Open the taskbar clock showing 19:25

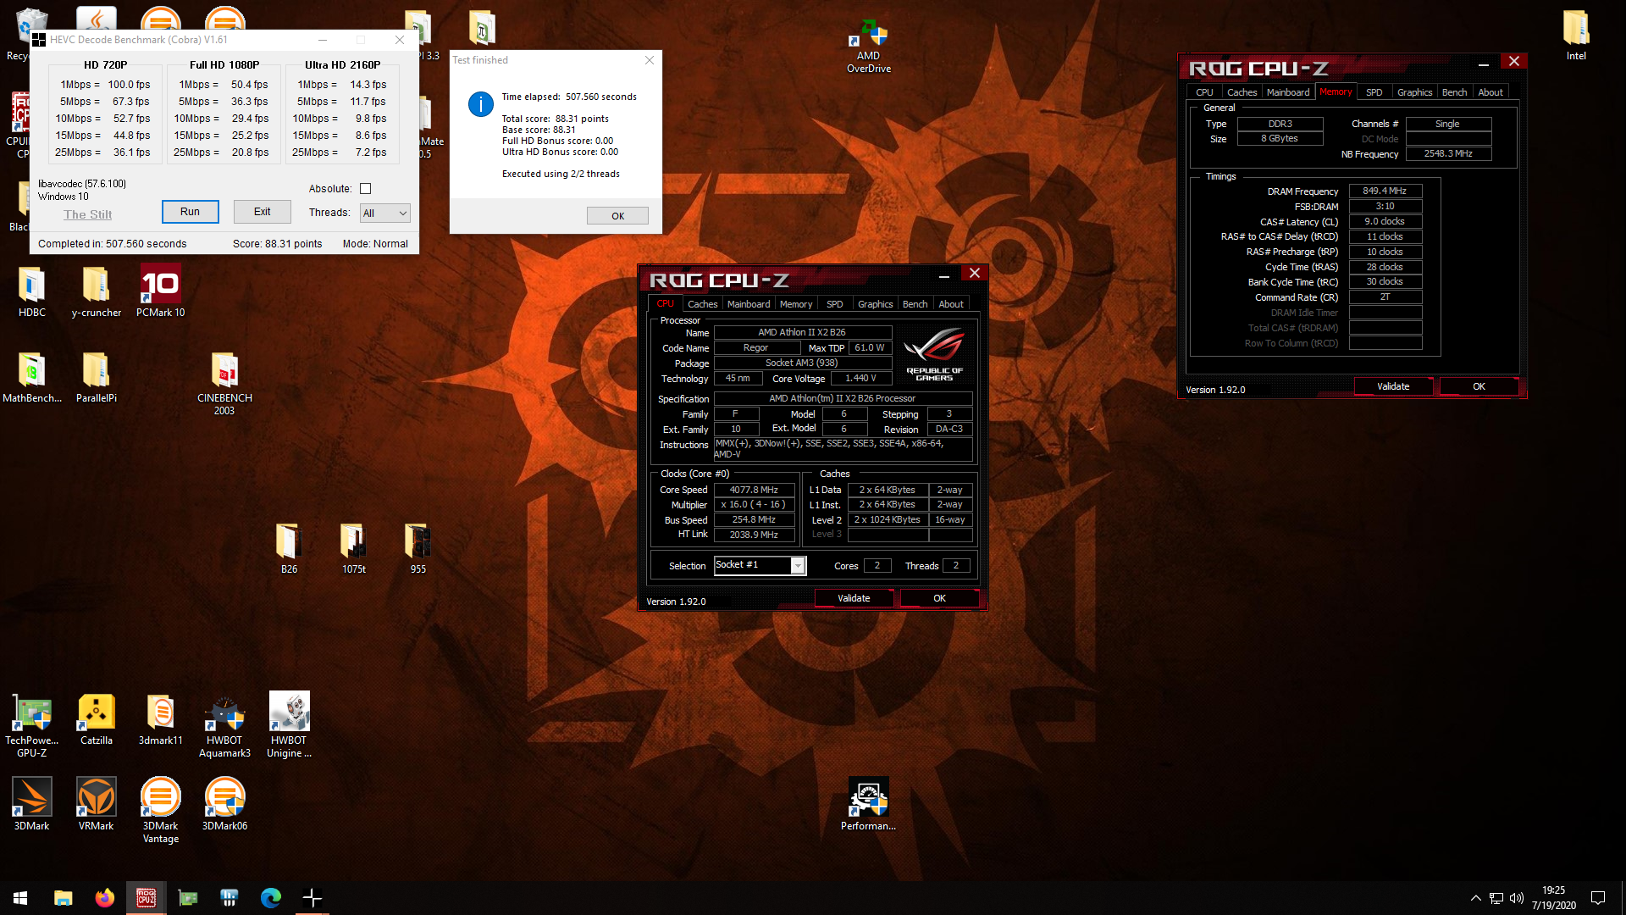pos(1553,898)
